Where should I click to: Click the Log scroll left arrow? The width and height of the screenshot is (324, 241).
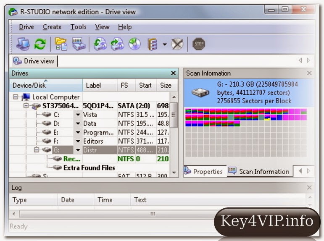[14, 214]
